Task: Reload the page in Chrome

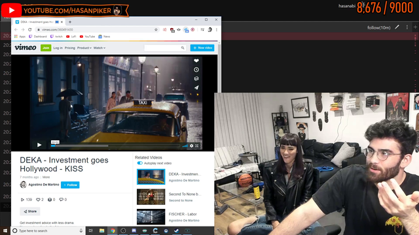Action: coord(30,29)
